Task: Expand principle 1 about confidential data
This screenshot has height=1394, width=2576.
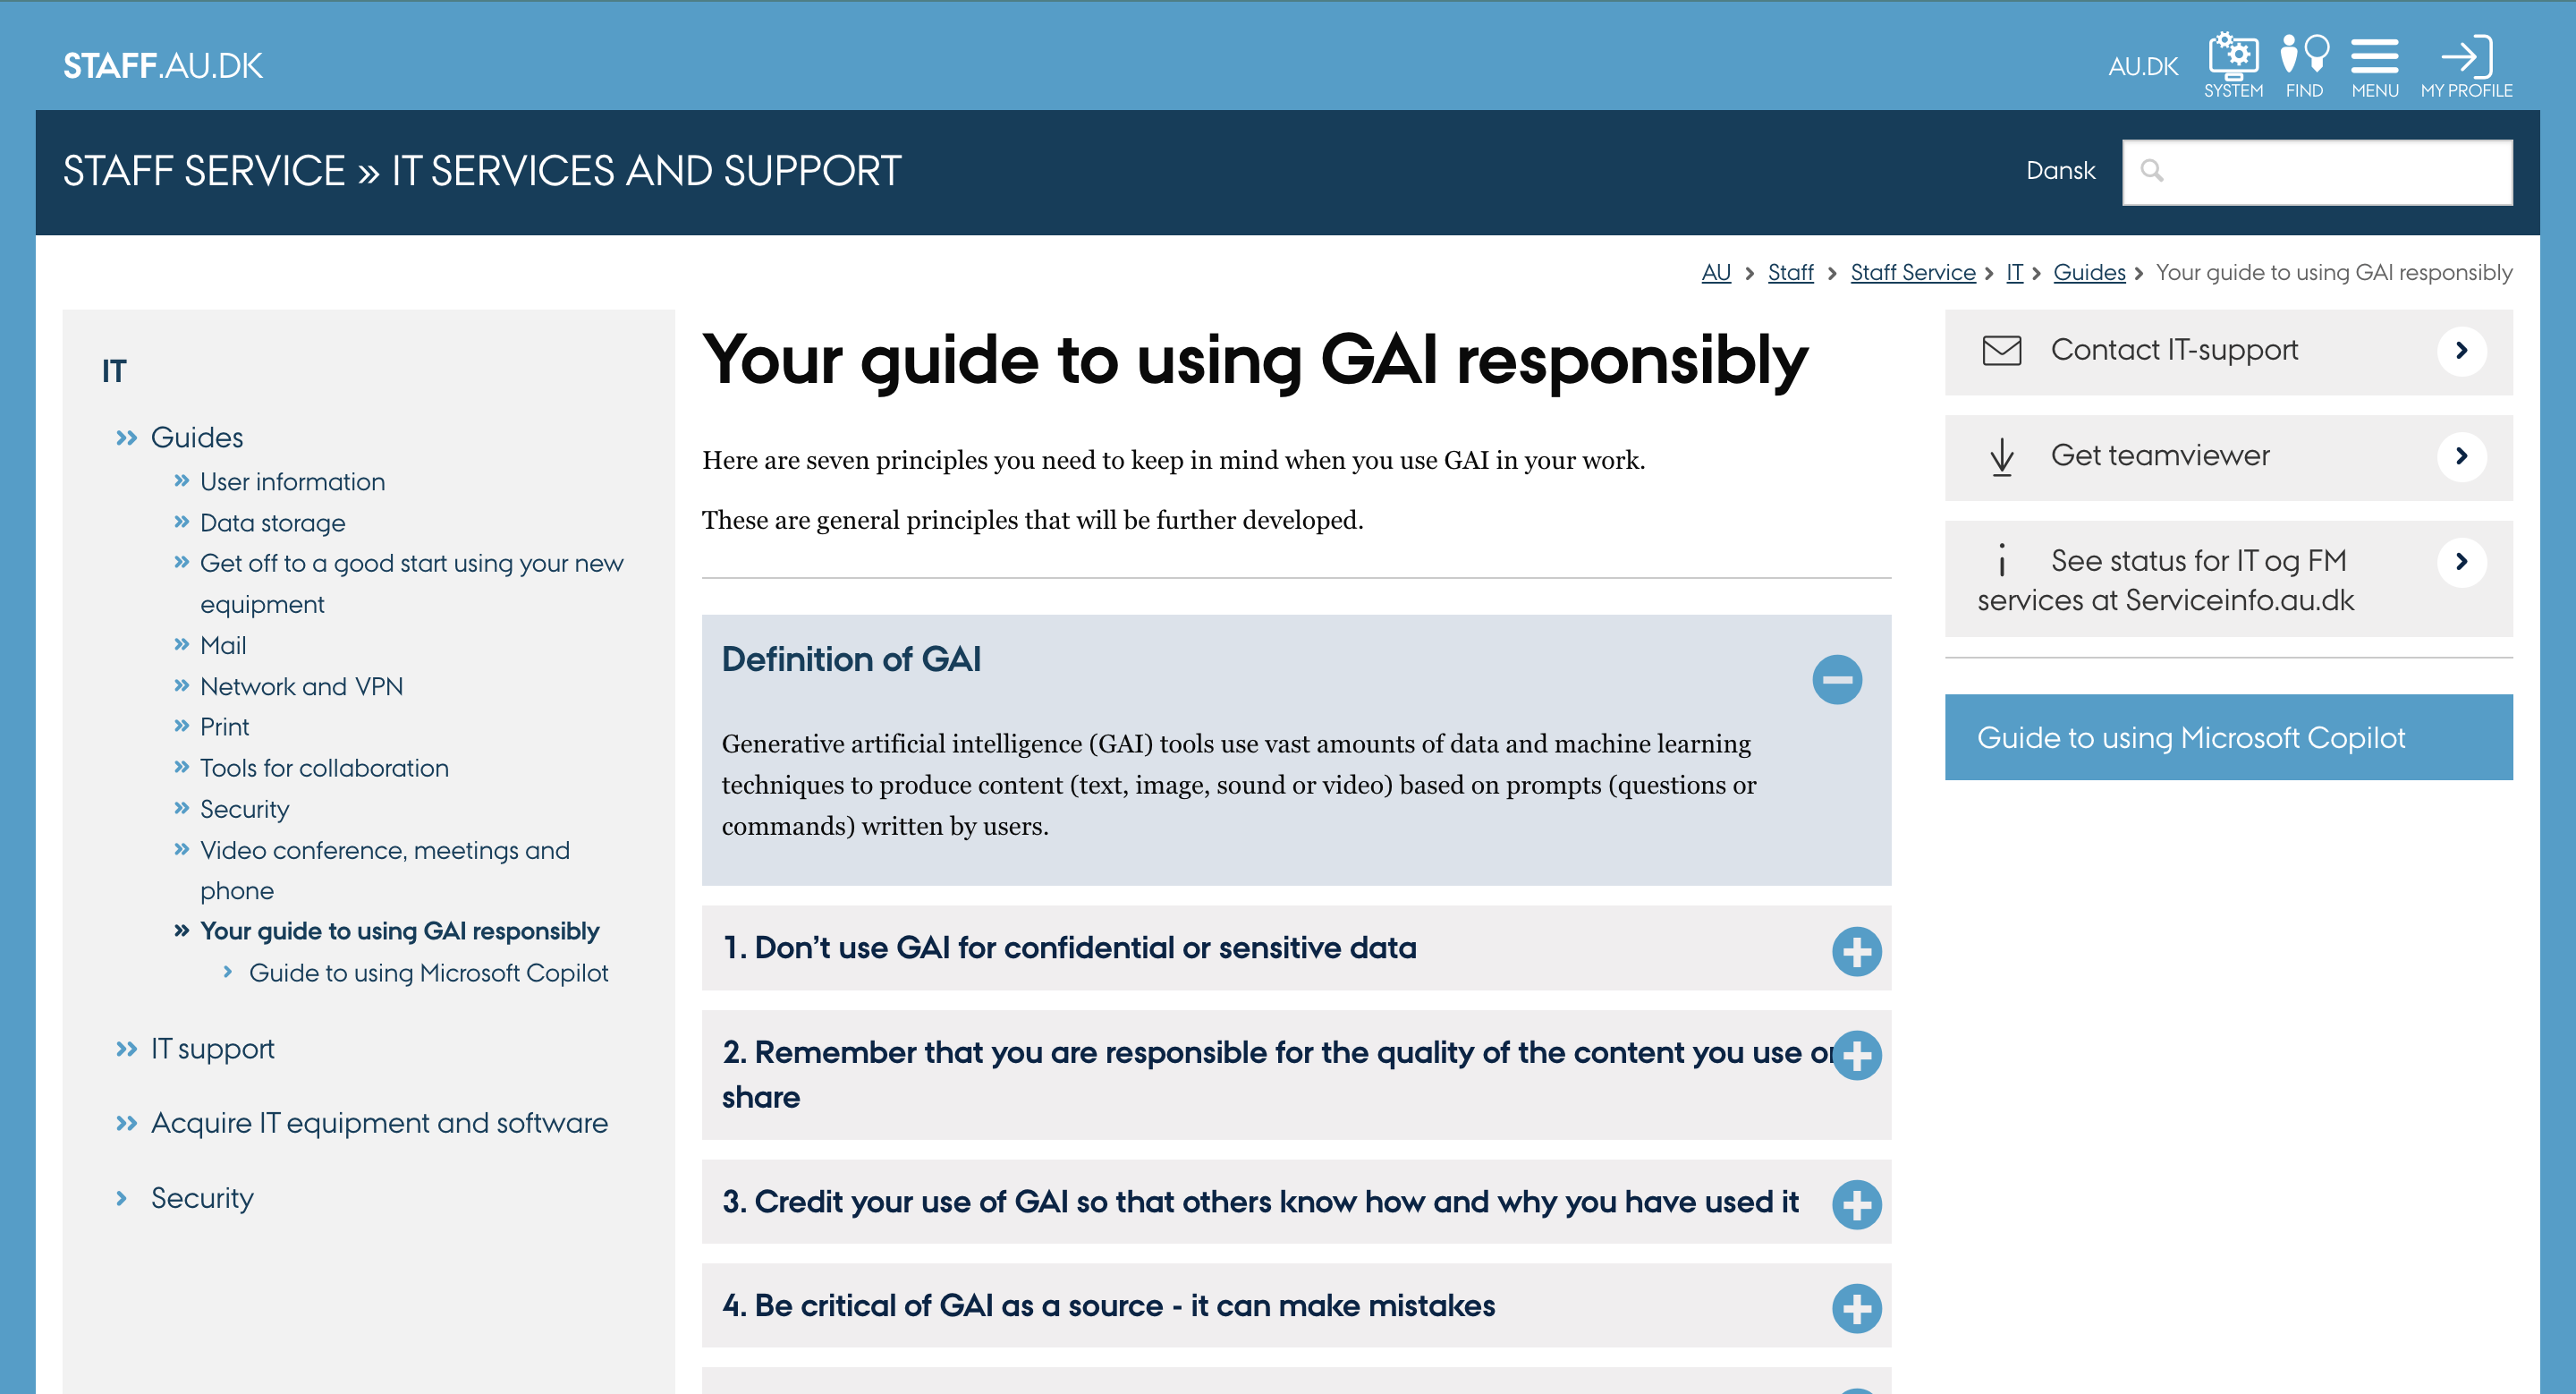Action: 1856,951
